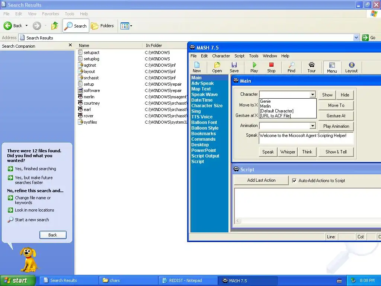Click the Show & Tell button

pos(336,152)
